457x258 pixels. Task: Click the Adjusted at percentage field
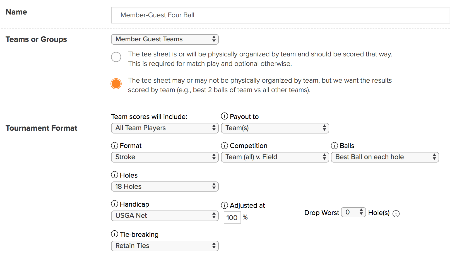(232, 218)
